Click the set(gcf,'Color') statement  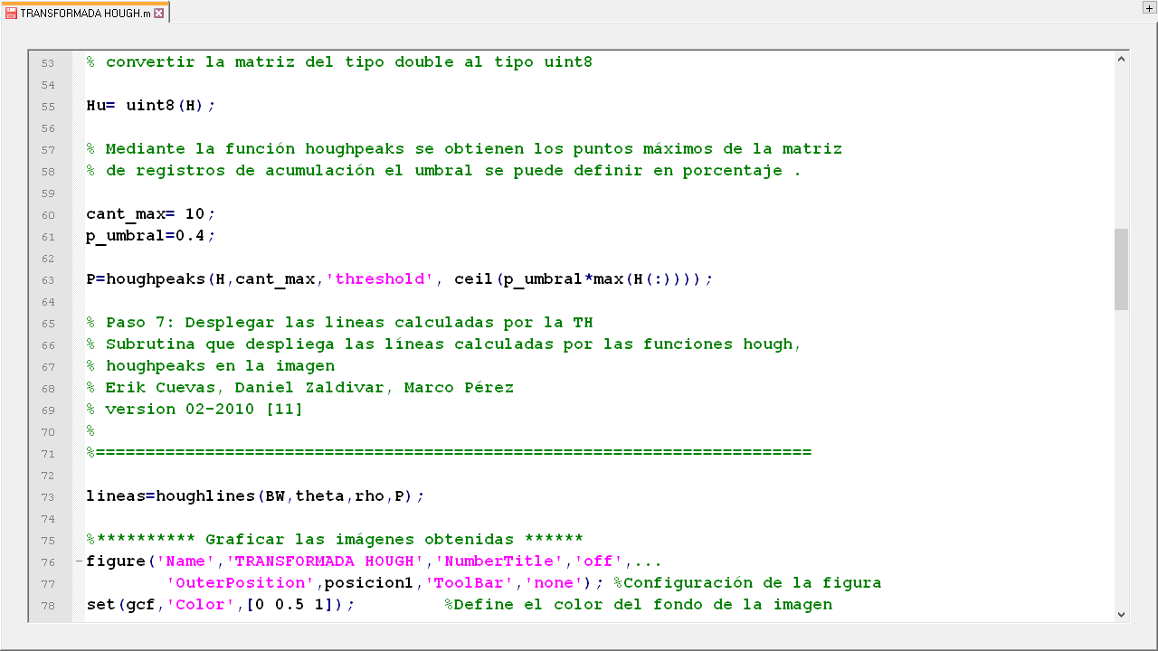click(x=217, y=605)
